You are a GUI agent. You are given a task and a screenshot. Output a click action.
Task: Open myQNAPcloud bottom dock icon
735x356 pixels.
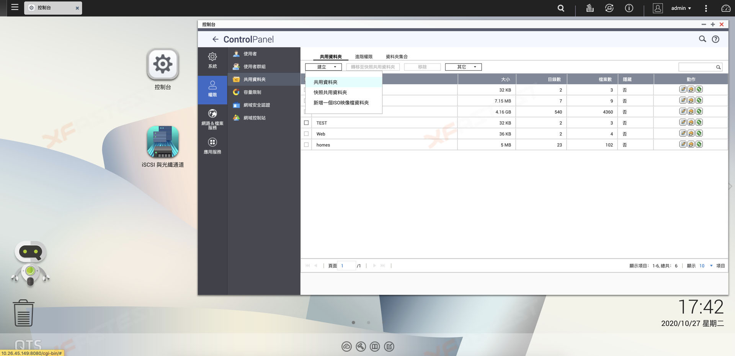click(x=346, y=347)
